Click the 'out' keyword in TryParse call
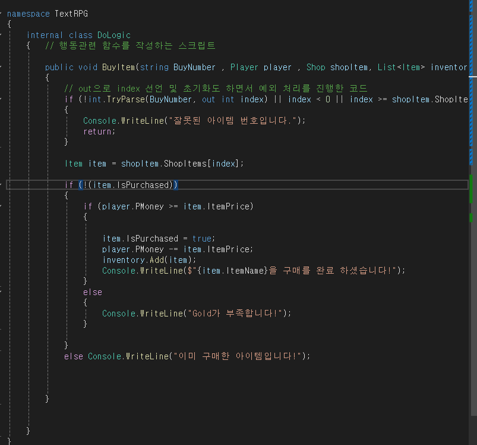This screenshot has height=445, width=477. coord(209,99)
